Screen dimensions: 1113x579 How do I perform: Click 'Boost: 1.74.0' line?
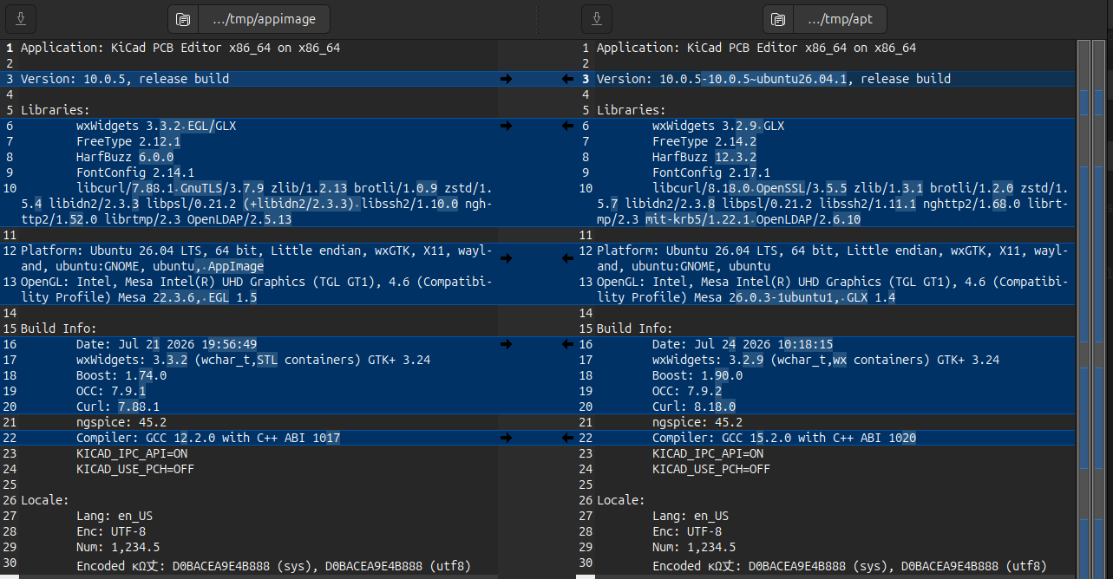coord(121,375)
